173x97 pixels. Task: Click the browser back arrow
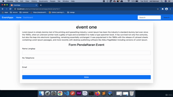coord(3,9)
